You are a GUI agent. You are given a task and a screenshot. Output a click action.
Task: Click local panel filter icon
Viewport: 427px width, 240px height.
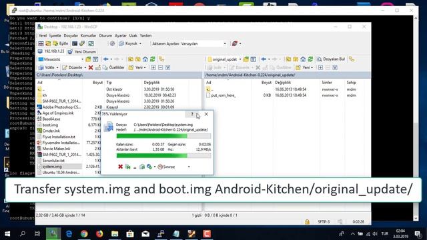[x=95, y=59]
